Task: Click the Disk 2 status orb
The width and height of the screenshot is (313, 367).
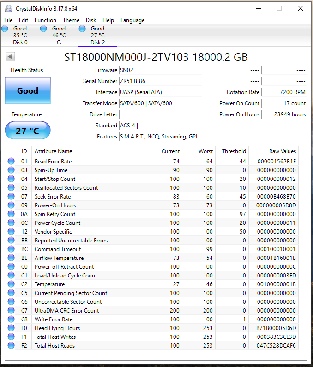Action: tap(83, 29)
